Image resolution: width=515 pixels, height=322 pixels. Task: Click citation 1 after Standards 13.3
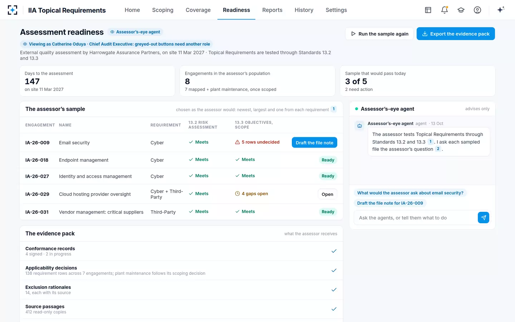coord(431,142)
